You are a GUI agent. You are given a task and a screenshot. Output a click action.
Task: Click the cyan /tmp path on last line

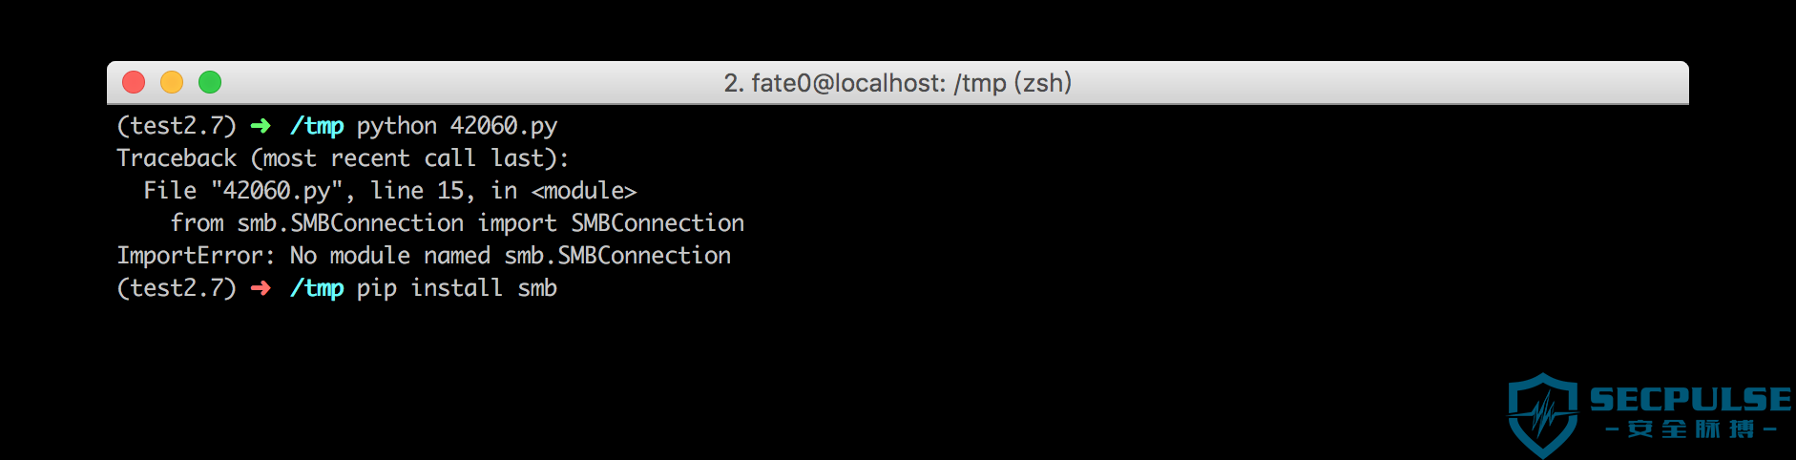point(317,288)
